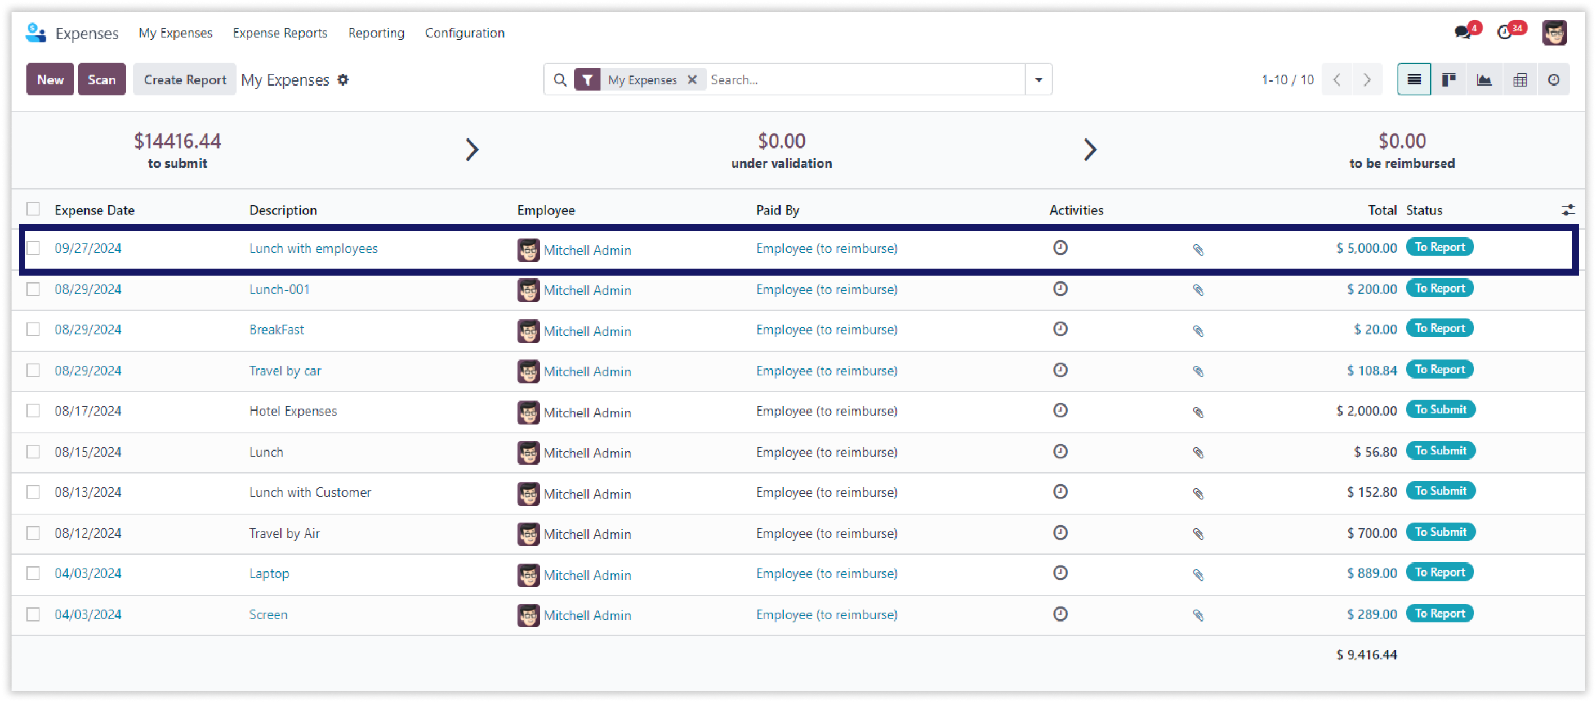This screenshot has width=1596, height=702.
Task: Open optional columns settings icon
Action: click(1567, 210)
